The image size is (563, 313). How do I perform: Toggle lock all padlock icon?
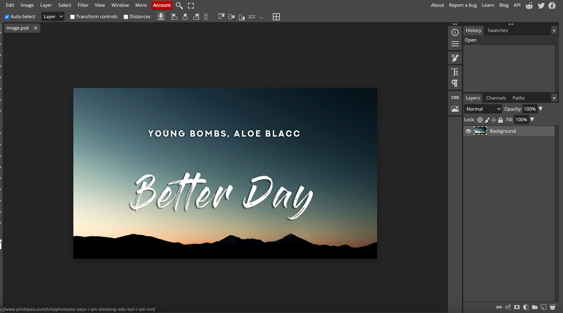tap(501, 120)
